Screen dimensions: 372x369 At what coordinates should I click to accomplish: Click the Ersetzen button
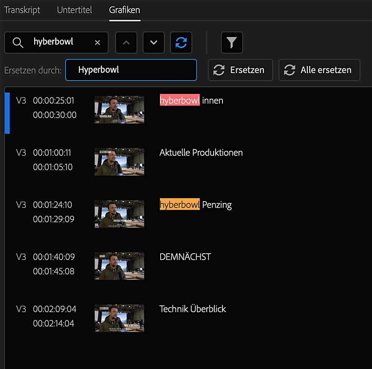click(240, 70)
